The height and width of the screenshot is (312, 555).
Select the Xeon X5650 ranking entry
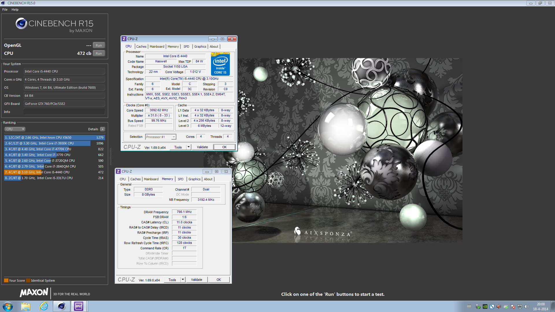tap(54, 138)
